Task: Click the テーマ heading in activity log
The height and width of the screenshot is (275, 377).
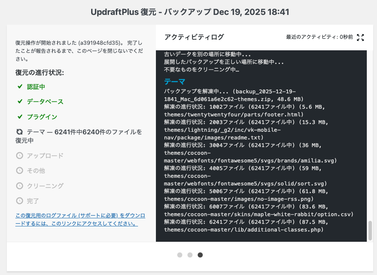Action: pos(175,82)
